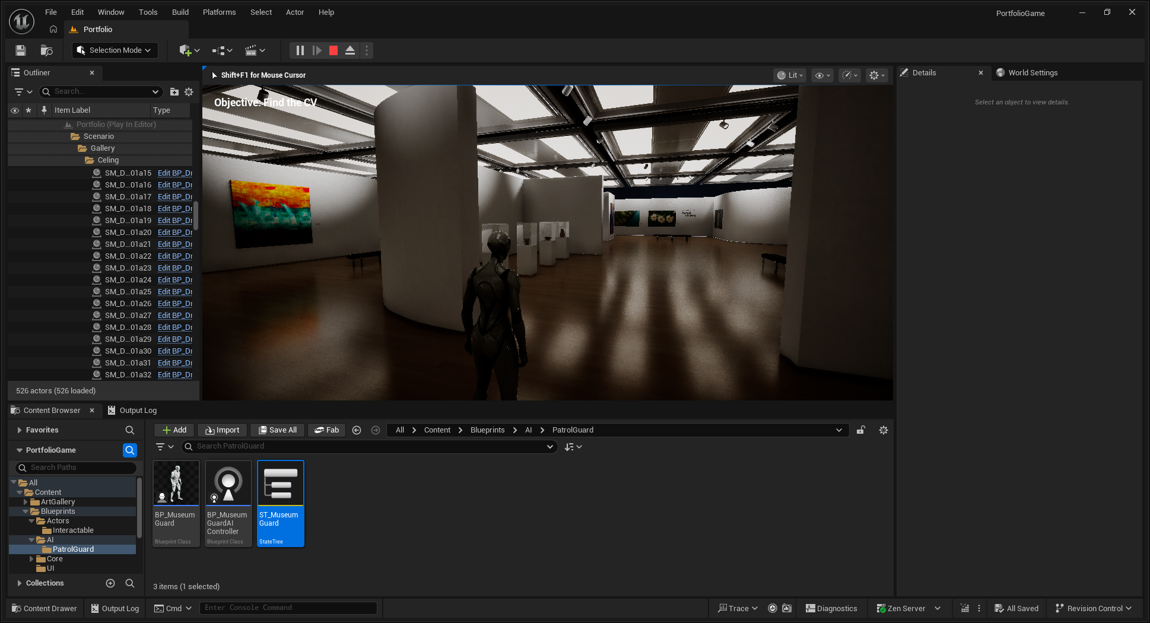Screen dimensions: 1150x623
Task: Toggle the Outliner visibility eye column header
Action: pos(15,110)
